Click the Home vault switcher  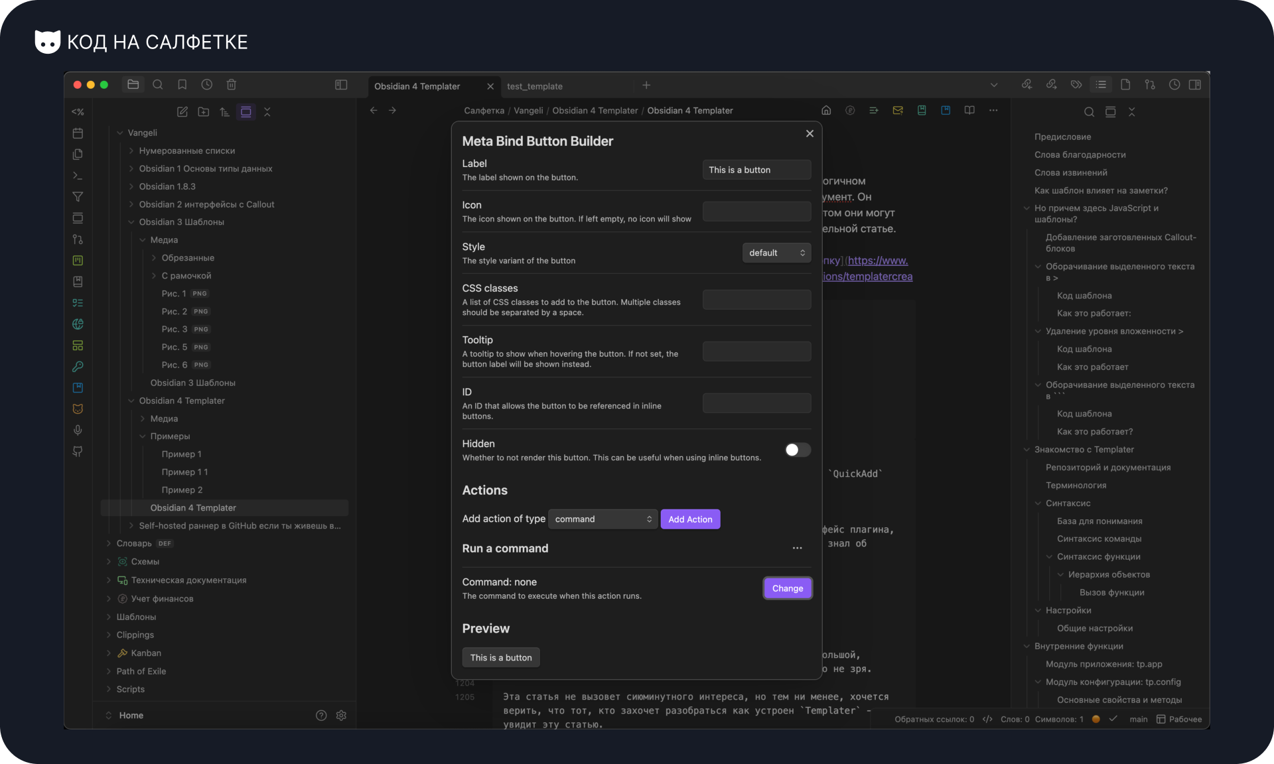131,716
